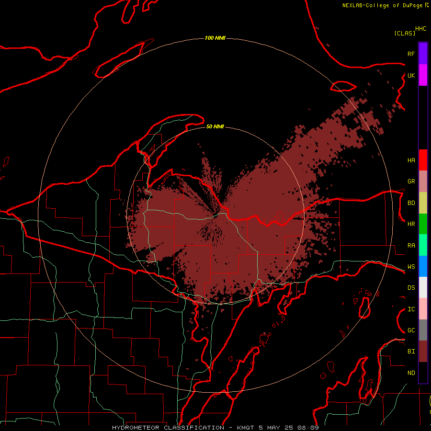Click the 5 MAY 25 date text
431x431 pixels.
277,428
